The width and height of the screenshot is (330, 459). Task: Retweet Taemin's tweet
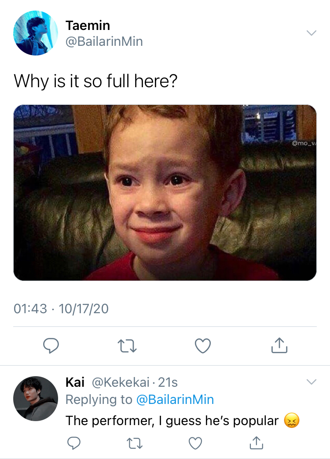(127, 346)
